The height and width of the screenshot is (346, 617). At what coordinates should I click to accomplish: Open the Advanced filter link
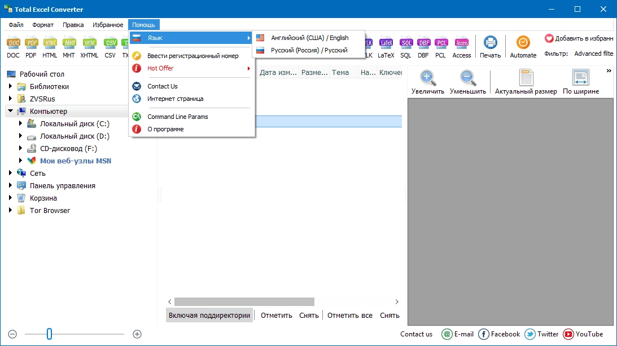click(x=593, y=54)
